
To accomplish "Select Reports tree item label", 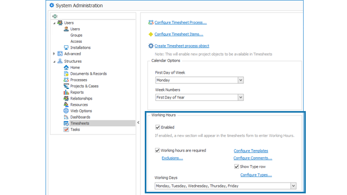I will [x=77, y=92].
